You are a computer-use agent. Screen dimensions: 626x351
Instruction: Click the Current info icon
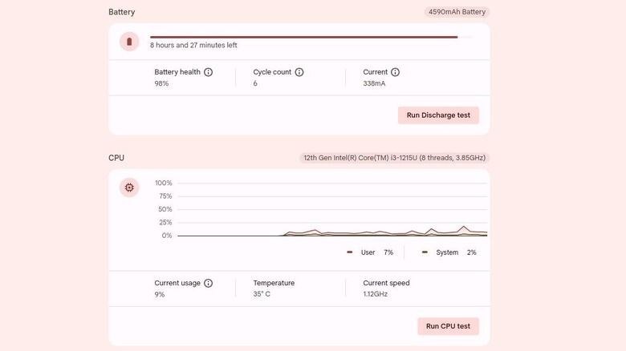tap(395, 72)
